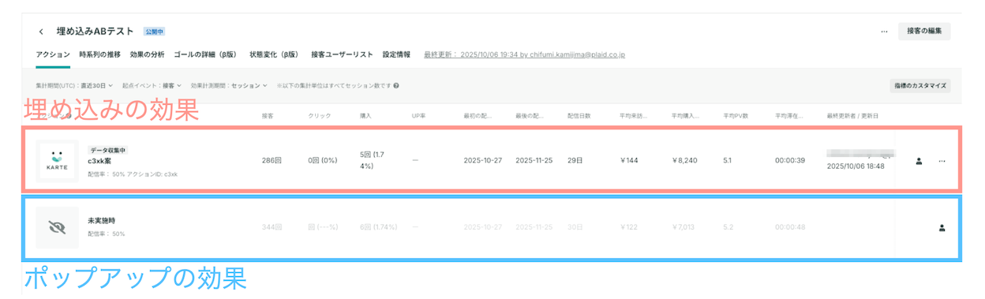Click the 接客の編集 button
The image size is (985, 299).
click(924, 32)
